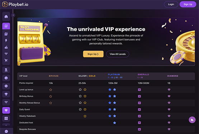
Task: Open the chat bubble sidebar icon
Action: tap(6, 131)
